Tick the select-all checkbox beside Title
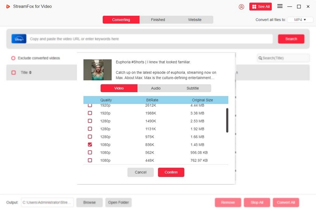Image resolution: width=316 pixels, height=210 pixels. tap(13, 72)
